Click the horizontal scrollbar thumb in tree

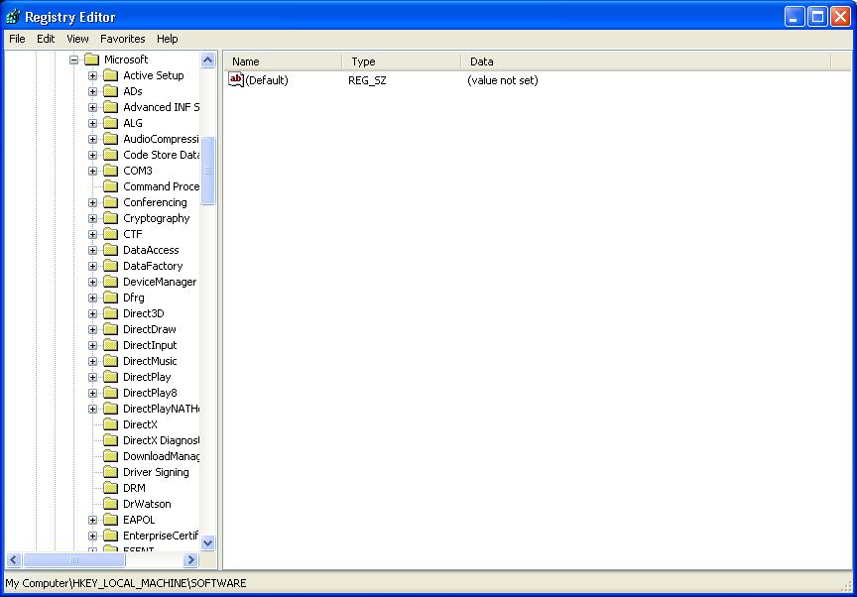pos(74,560)
